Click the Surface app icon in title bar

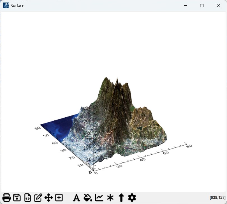point(6,6)
